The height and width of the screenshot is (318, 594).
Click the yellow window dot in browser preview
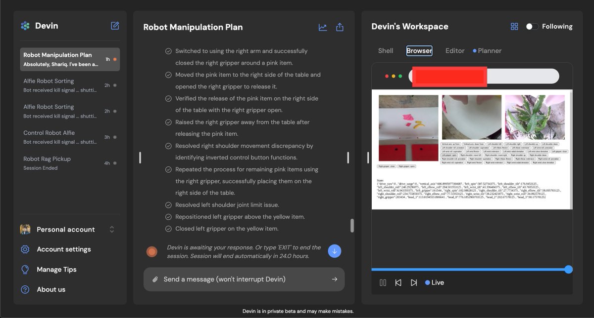[394, 76]
